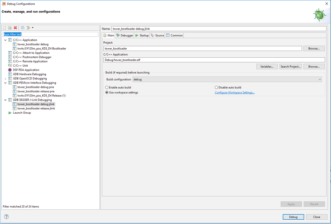The height and width of the screenshot is (224, 331).
Task: Click the type filter text field
Action: click(51, 34)
